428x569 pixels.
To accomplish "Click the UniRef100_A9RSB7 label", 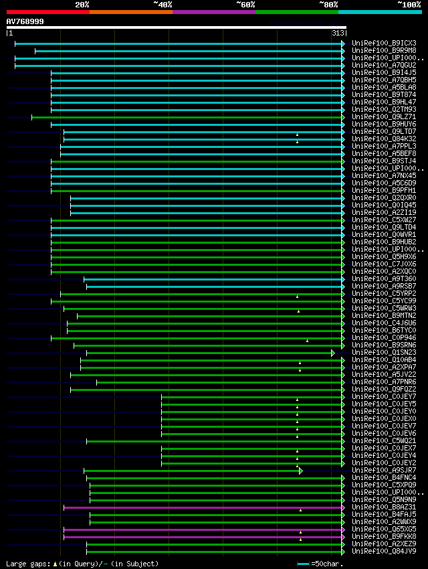I will click(384, 287).
